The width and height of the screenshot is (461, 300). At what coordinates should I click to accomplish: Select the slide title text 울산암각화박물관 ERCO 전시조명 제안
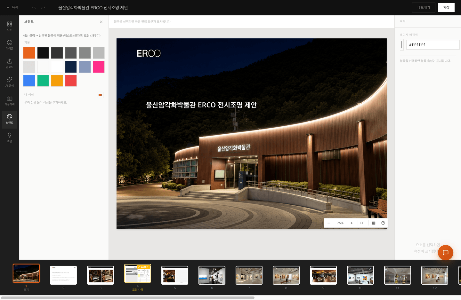[x=201, y=105]
